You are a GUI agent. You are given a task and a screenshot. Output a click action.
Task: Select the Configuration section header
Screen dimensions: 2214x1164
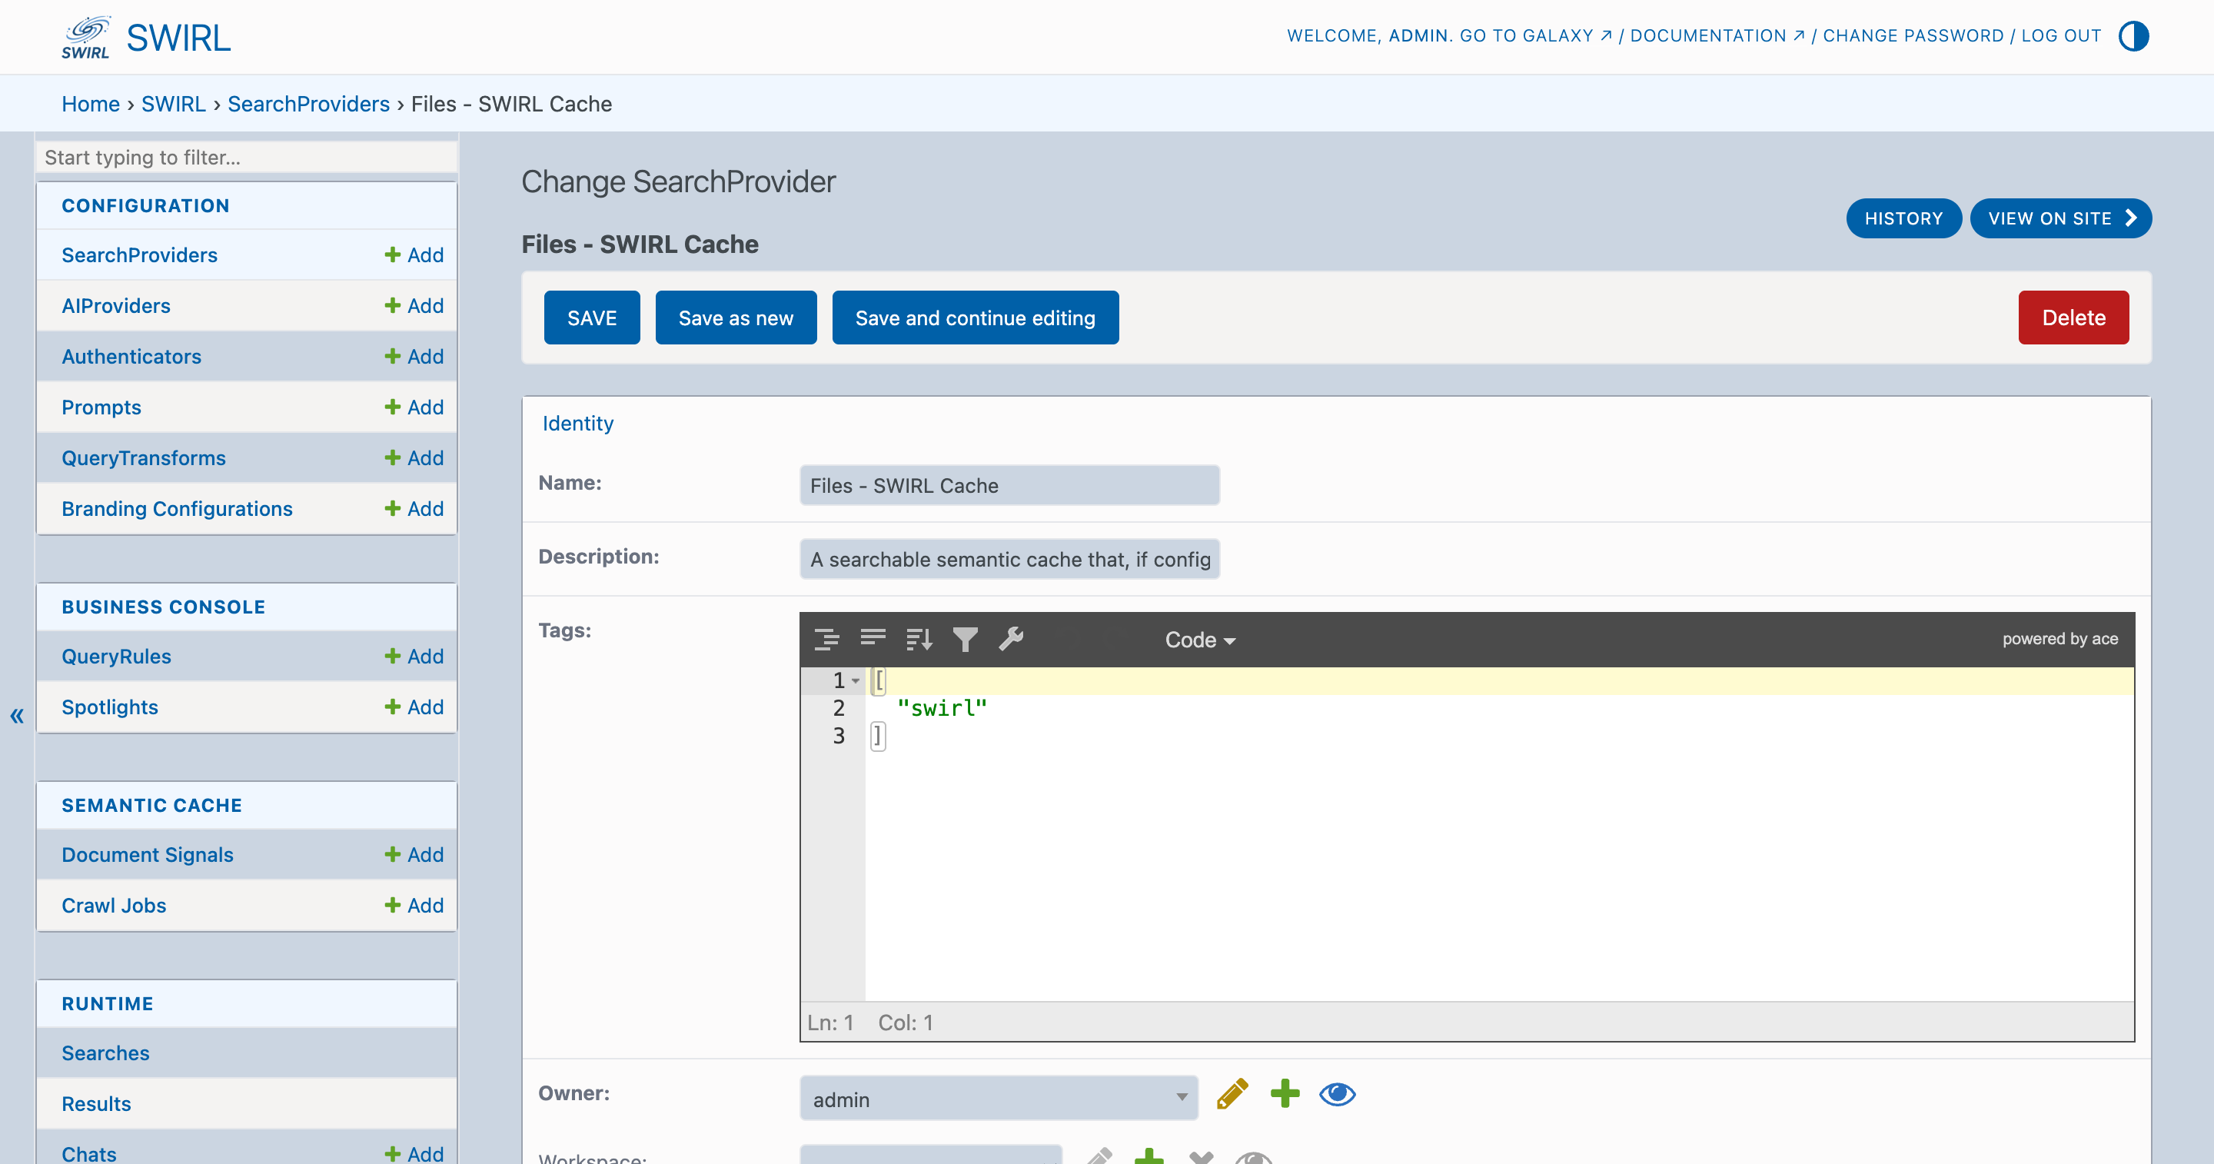pos(145,206)
